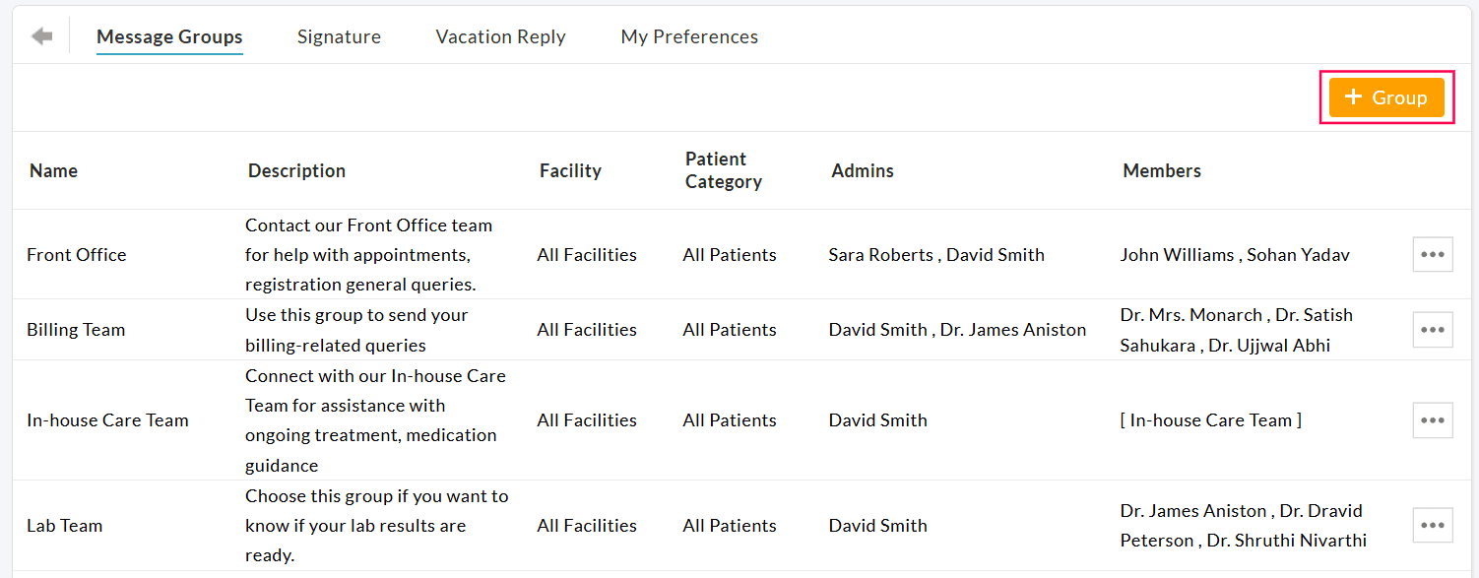Screen dimensions: 1479x578
Task: Select the Lab Team group name
Action: [65, 526]
